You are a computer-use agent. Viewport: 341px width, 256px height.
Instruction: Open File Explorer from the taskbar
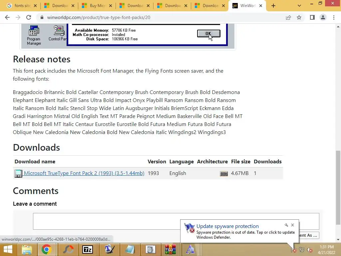27,249
